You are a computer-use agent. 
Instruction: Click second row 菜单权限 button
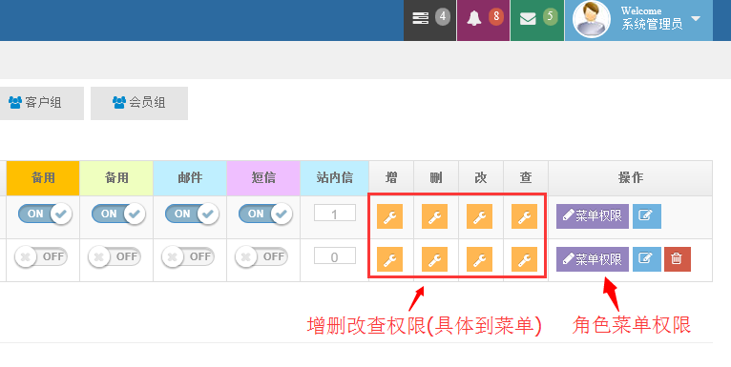click(x=592, y=259)
